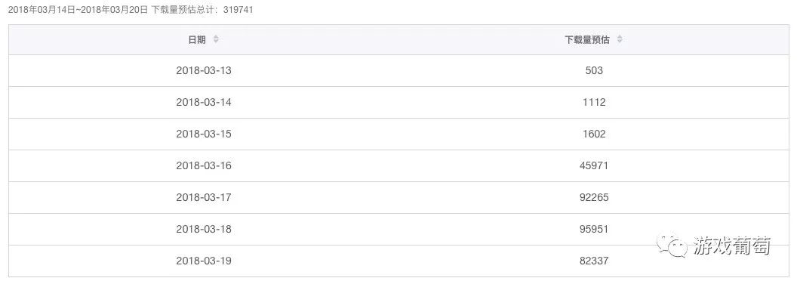
Task: Select the date cell 2018-03-15
Action: [x=203, y=134]
